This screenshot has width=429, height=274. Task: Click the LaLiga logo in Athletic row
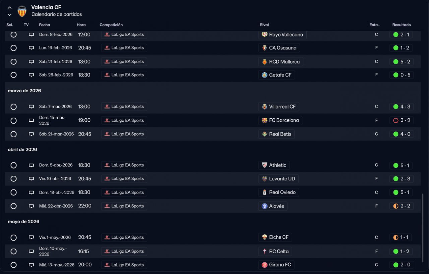107,165
